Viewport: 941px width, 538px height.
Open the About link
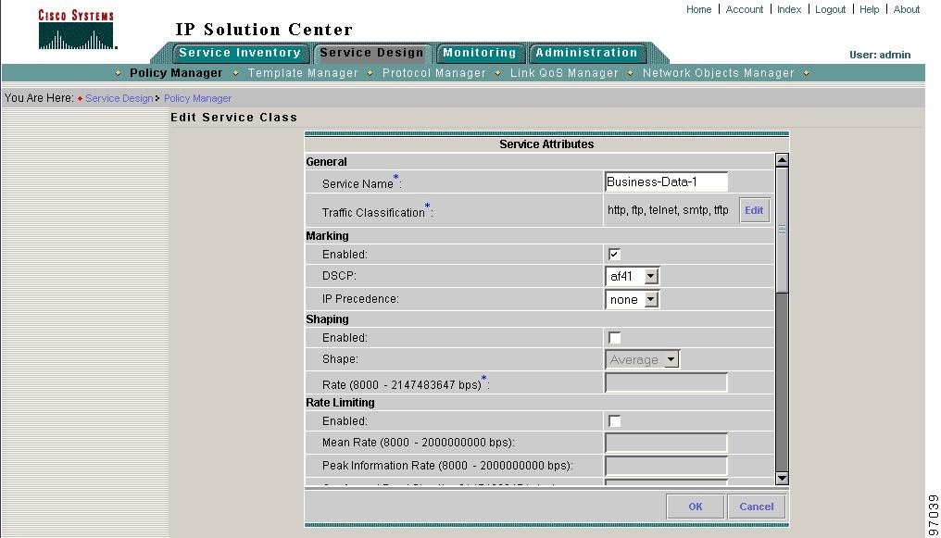pyautogui.click(x=906, y=9)
